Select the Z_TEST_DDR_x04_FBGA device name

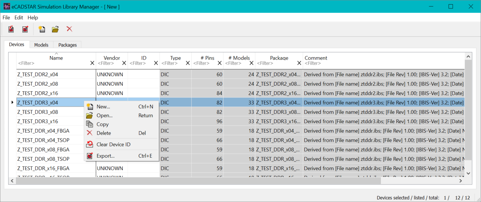43,131
